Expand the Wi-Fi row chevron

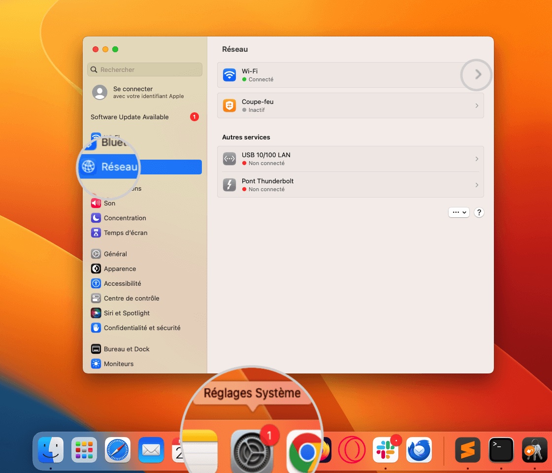(x=478, y=75)
